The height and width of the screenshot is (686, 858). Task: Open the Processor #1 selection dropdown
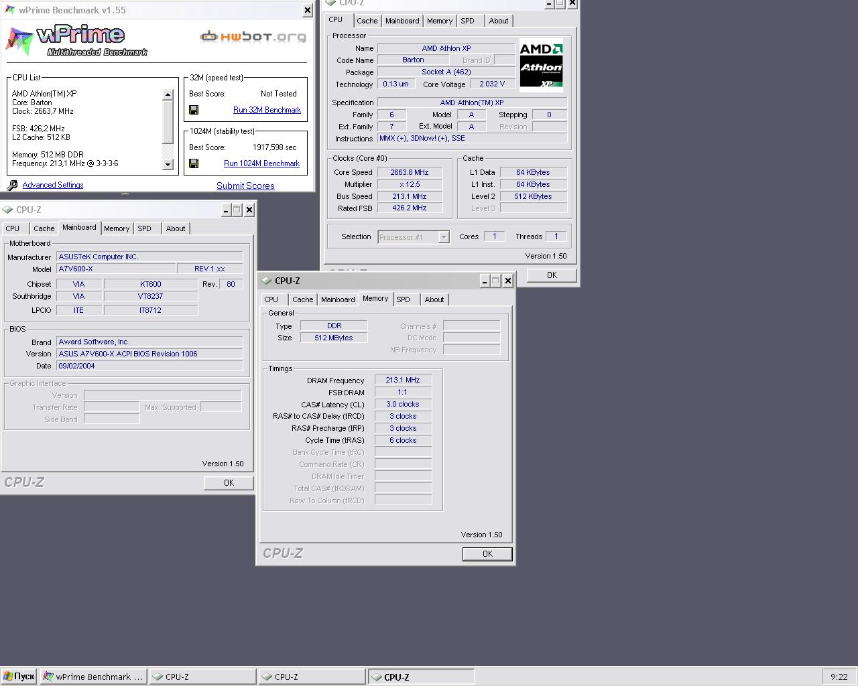point(443,236)
